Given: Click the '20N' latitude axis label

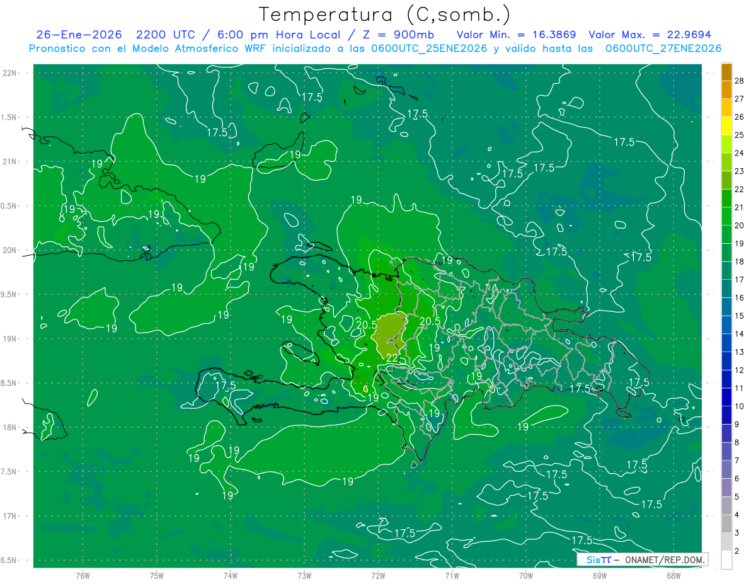Looking at the screenshot, I should point(9,250).
